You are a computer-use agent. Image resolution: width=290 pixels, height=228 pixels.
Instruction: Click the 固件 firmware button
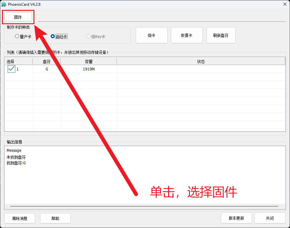(18, 17)
